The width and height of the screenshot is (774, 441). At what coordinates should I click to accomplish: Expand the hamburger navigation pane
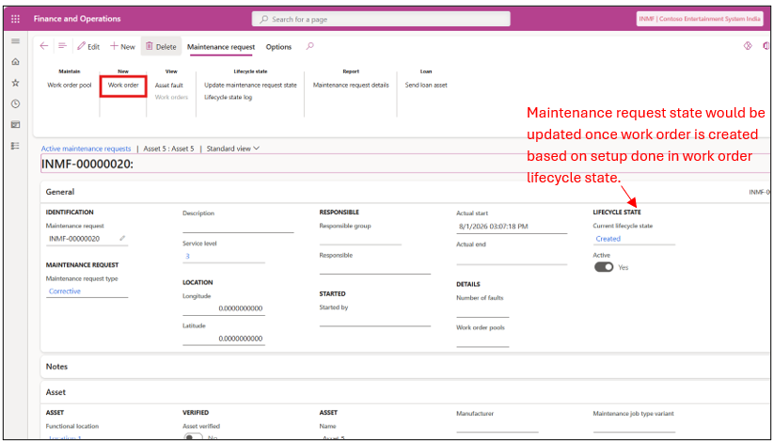pyautogui.click(x=15, y=41)
